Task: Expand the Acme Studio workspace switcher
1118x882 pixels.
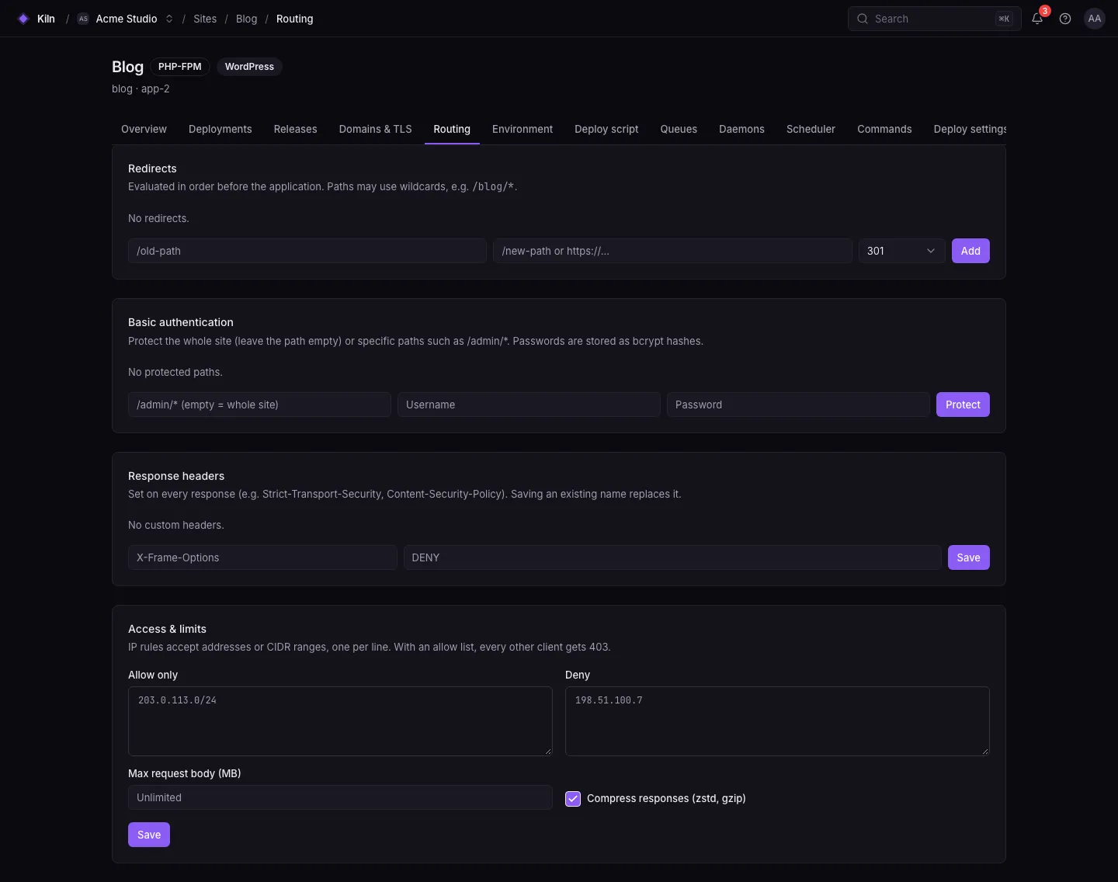Action: click(168, 19)
